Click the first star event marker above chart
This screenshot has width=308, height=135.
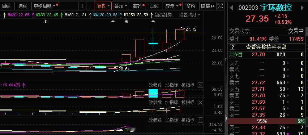[x=113, y=22]
